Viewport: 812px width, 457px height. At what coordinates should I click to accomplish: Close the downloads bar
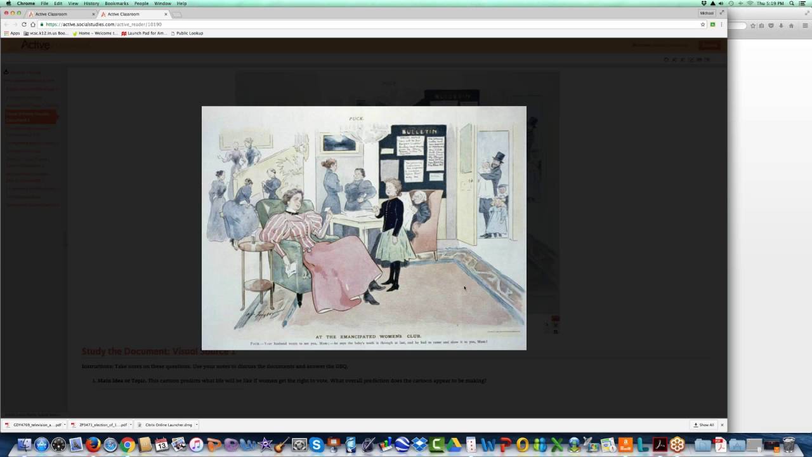(722, 425)
